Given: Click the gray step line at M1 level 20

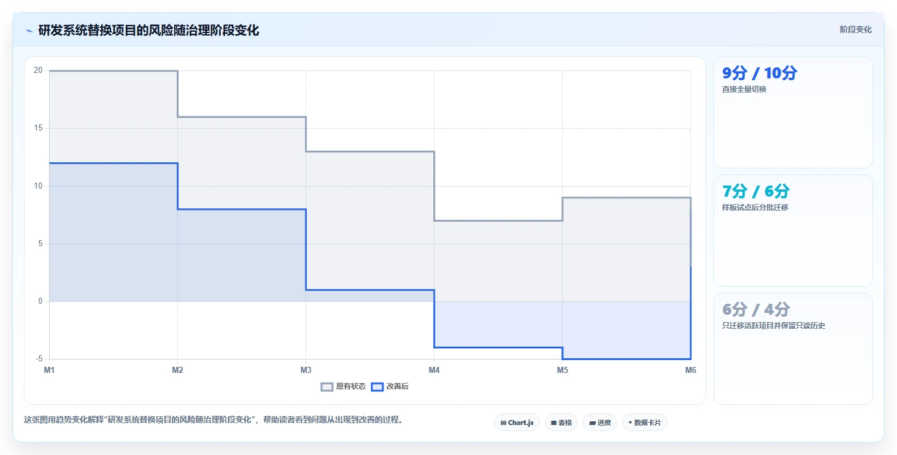Looking at the screenshot, I should coord(114,71).
